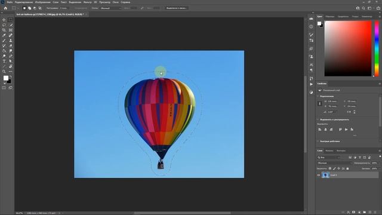
Task: Add a layer mask from Layers footer
Action: pos(354,213)
